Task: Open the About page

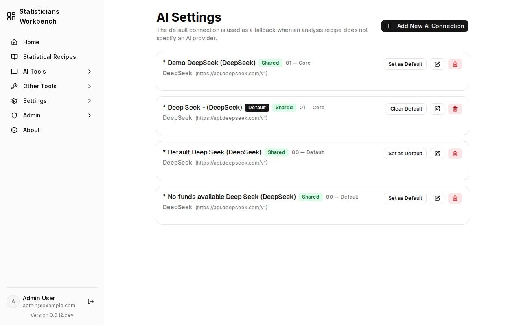Action: click(x=52, y=130)
